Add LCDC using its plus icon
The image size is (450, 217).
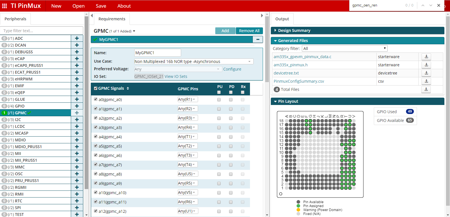point(77,126)
